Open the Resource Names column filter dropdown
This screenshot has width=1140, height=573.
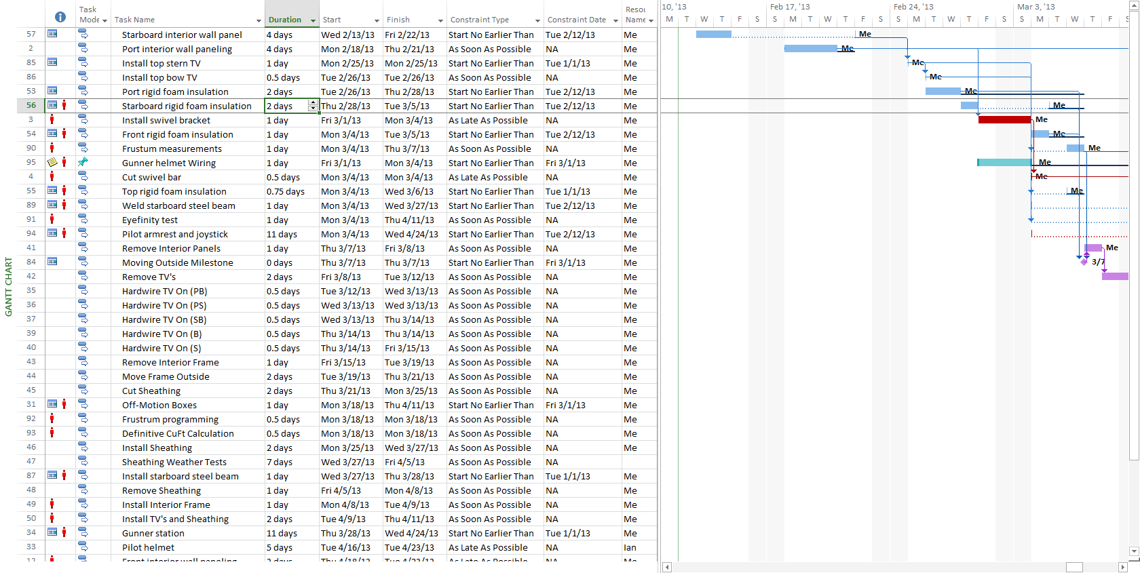click(651, 20)
